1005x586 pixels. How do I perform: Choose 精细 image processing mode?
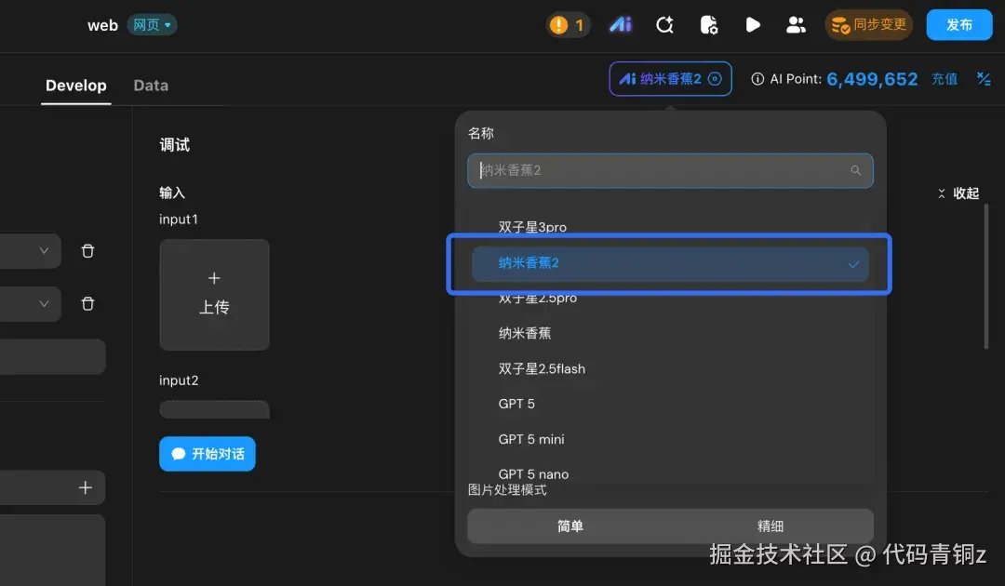click(770, 526)
